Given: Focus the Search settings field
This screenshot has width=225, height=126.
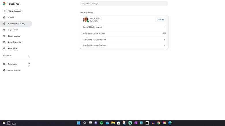Looking at the screenshot, I should (x=124, y=3).
